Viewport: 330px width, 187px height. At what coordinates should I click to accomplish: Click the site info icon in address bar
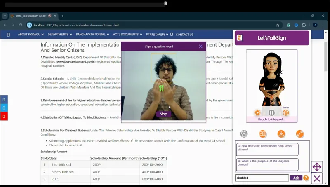click(29, 25)
